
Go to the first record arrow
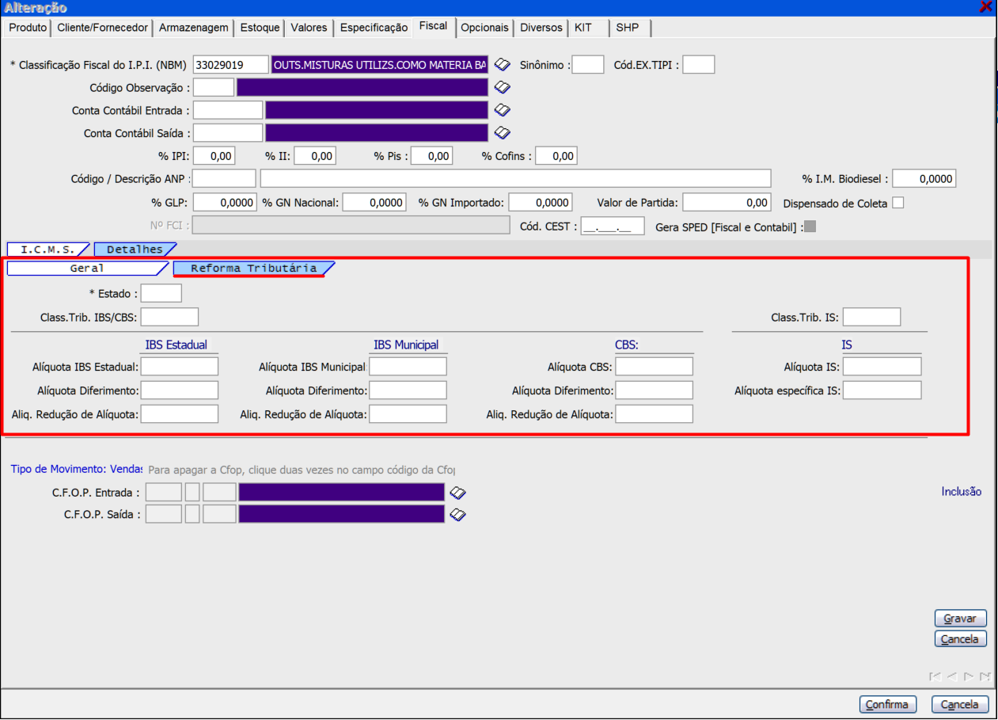(x=935, y=676)
